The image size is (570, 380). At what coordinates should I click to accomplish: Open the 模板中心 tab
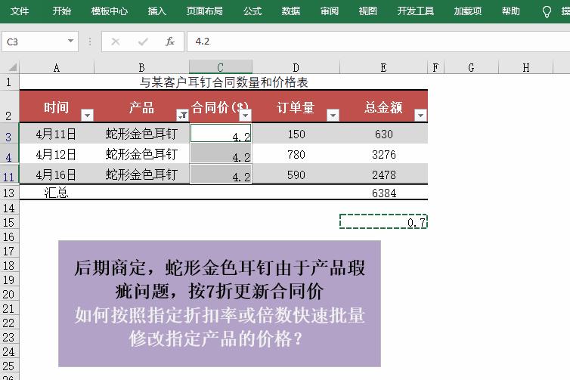coord(109,11)
